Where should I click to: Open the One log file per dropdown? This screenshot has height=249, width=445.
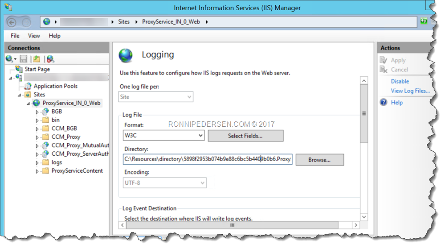click(x=156, y=97)
